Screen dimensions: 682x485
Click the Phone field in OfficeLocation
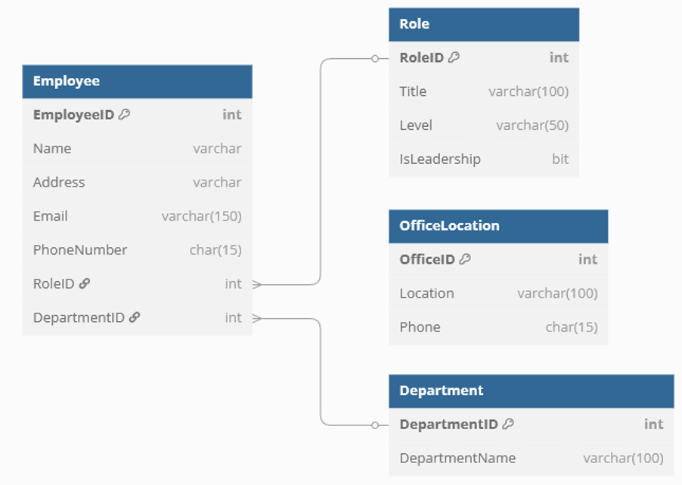pyautogui.click(x=498, y=327)
